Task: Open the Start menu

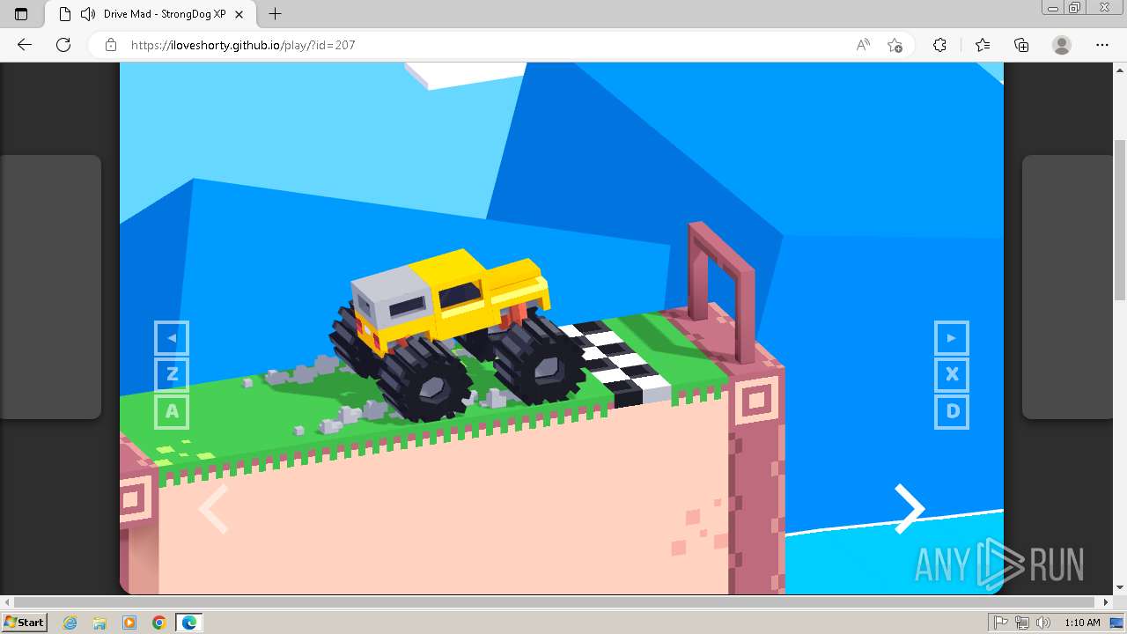Action: [x=24, y=623]
